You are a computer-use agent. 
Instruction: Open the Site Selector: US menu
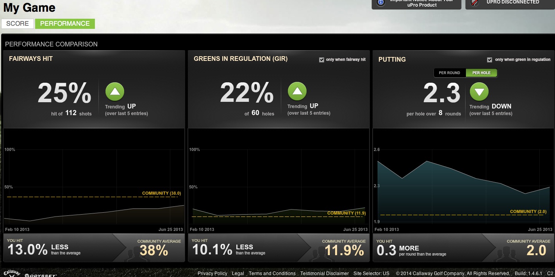[371, 273]
